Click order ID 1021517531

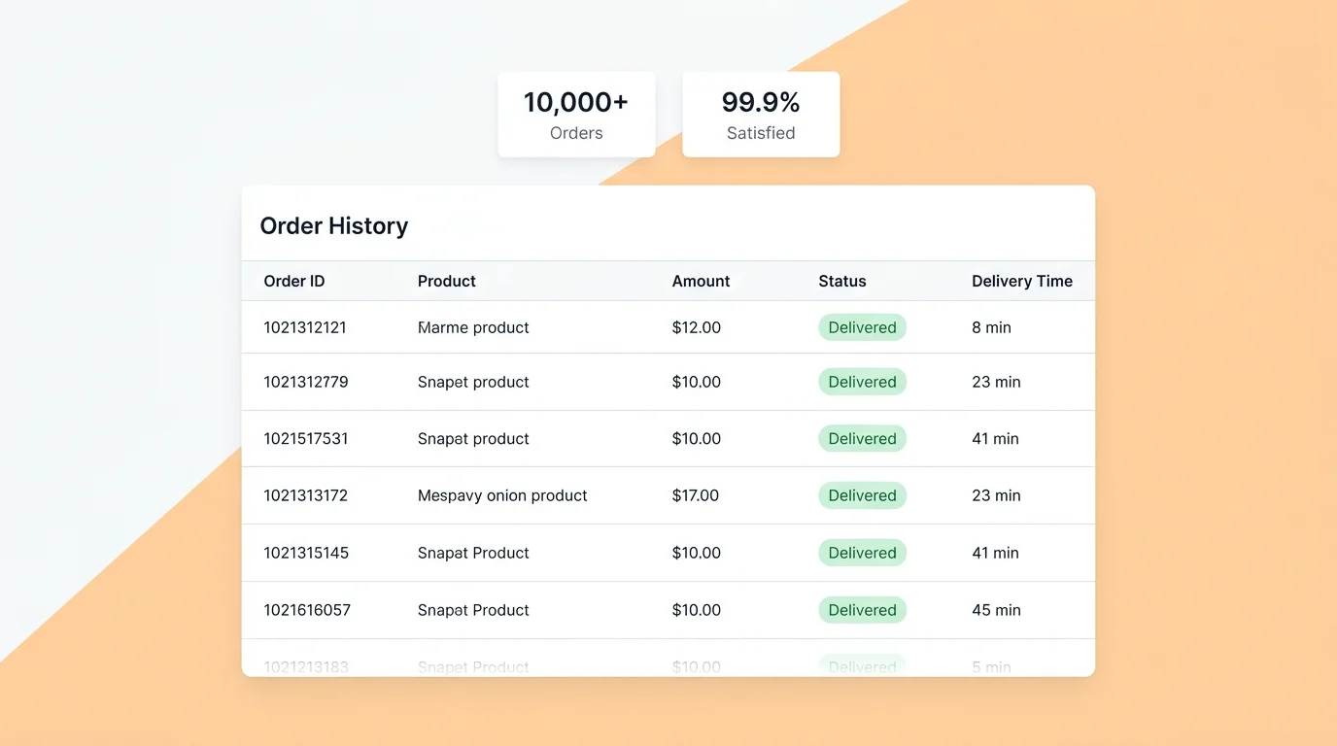pos(306,438)
